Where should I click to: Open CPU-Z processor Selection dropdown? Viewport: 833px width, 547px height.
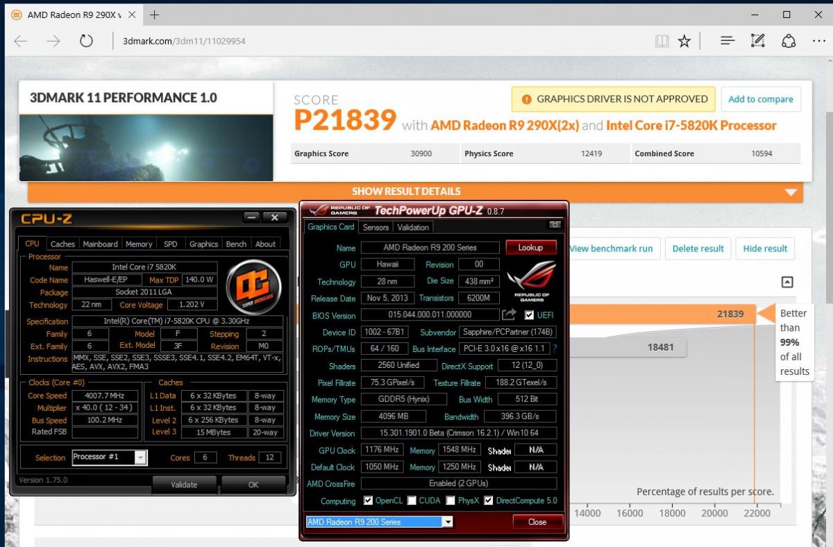coord(141,457)
